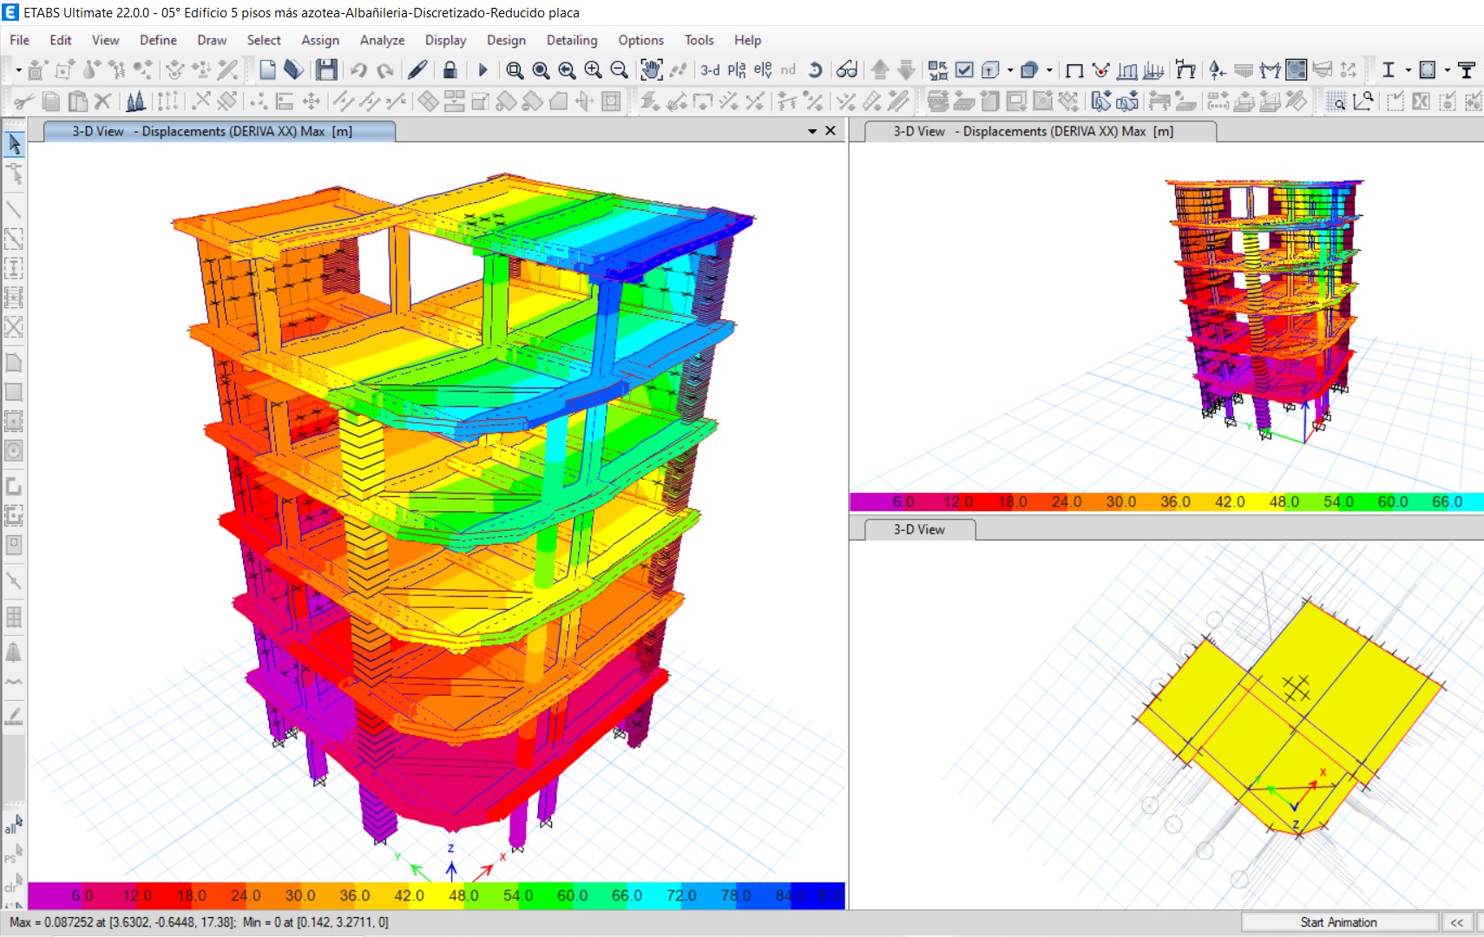Click the 48.0 mark on left legend bar

pos(463,895)
